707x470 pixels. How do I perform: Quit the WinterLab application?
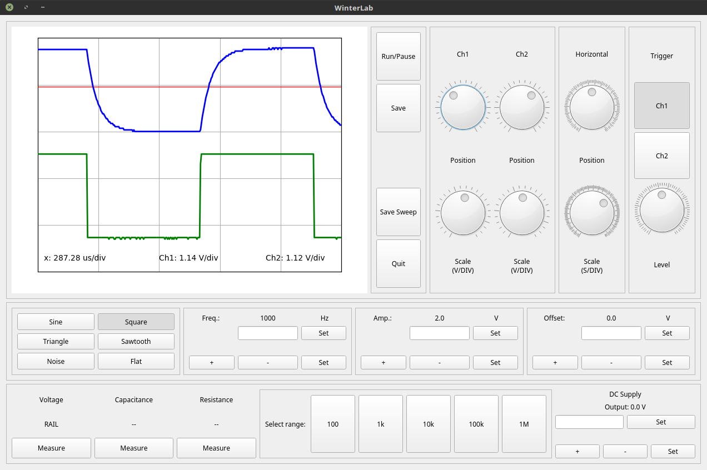(398, 263)
